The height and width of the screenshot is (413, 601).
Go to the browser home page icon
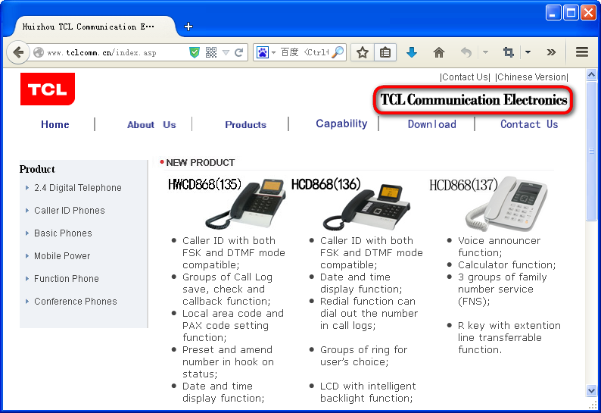(x=439, y=52)
